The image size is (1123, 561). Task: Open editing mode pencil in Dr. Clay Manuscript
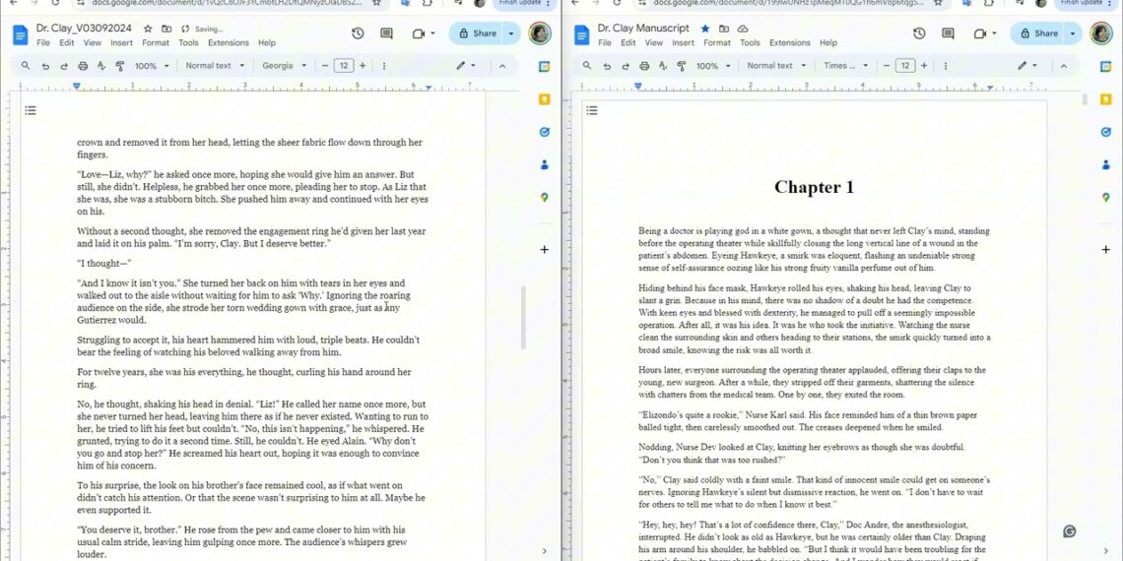(1027, 66)
